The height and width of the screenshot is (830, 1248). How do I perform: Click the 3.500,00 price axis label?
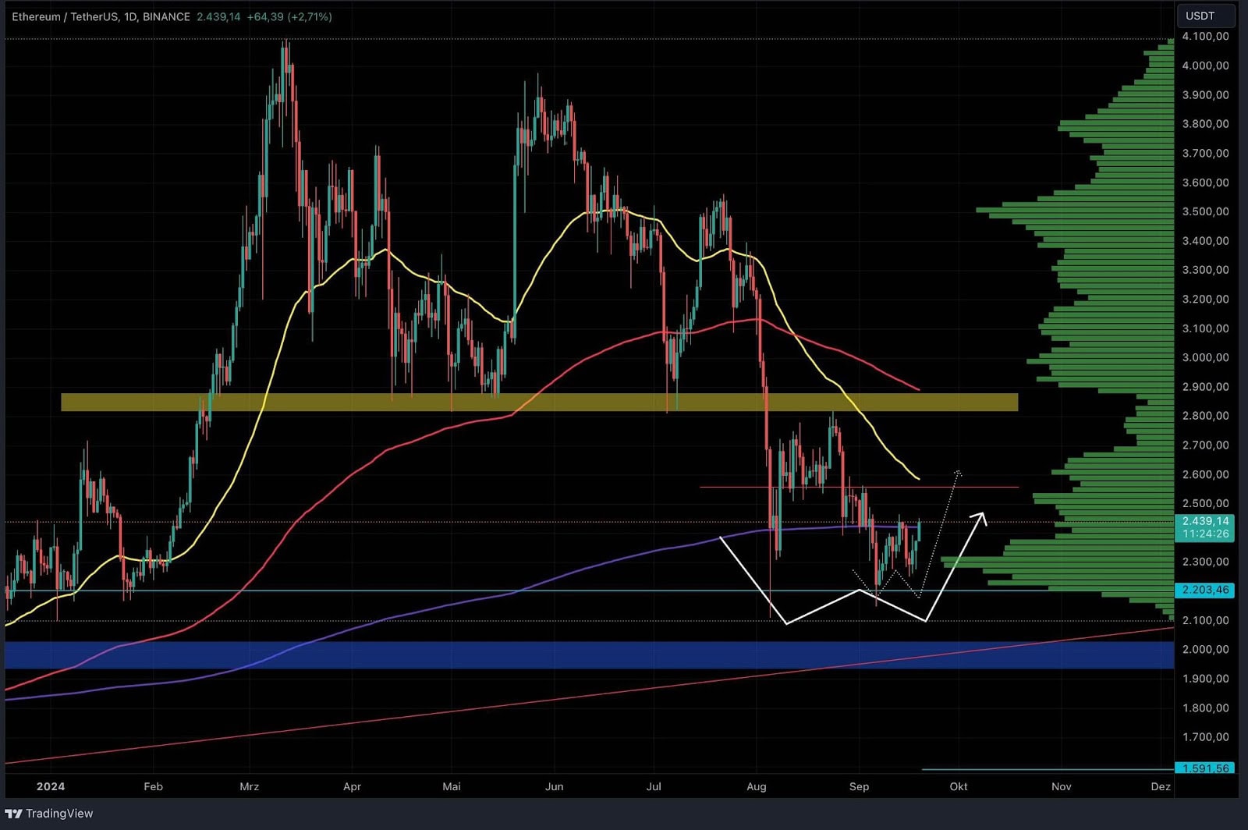1205,211
